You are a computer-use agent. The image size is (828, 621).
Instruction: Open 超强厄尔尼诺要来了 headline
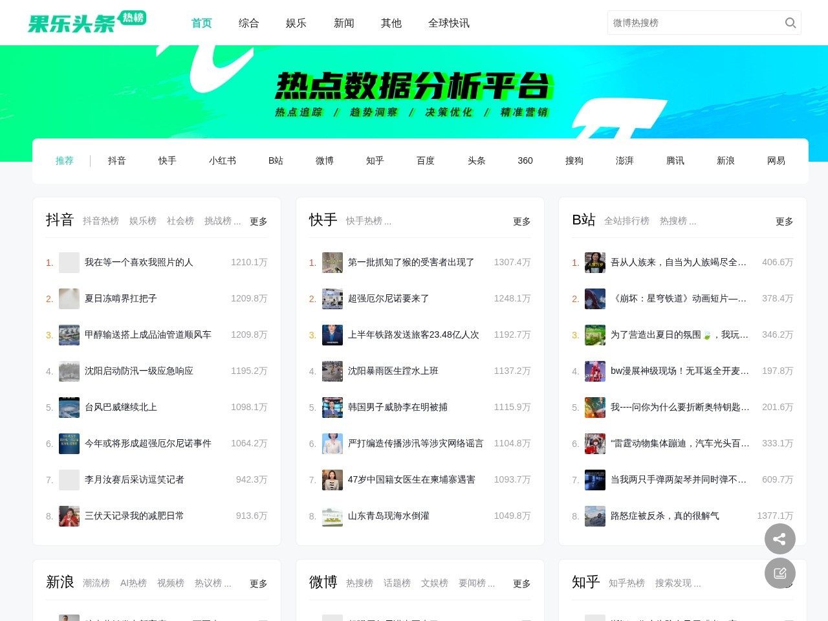(389, 298)
